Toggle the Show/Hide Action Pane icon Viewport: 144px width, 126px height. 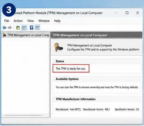37,28
